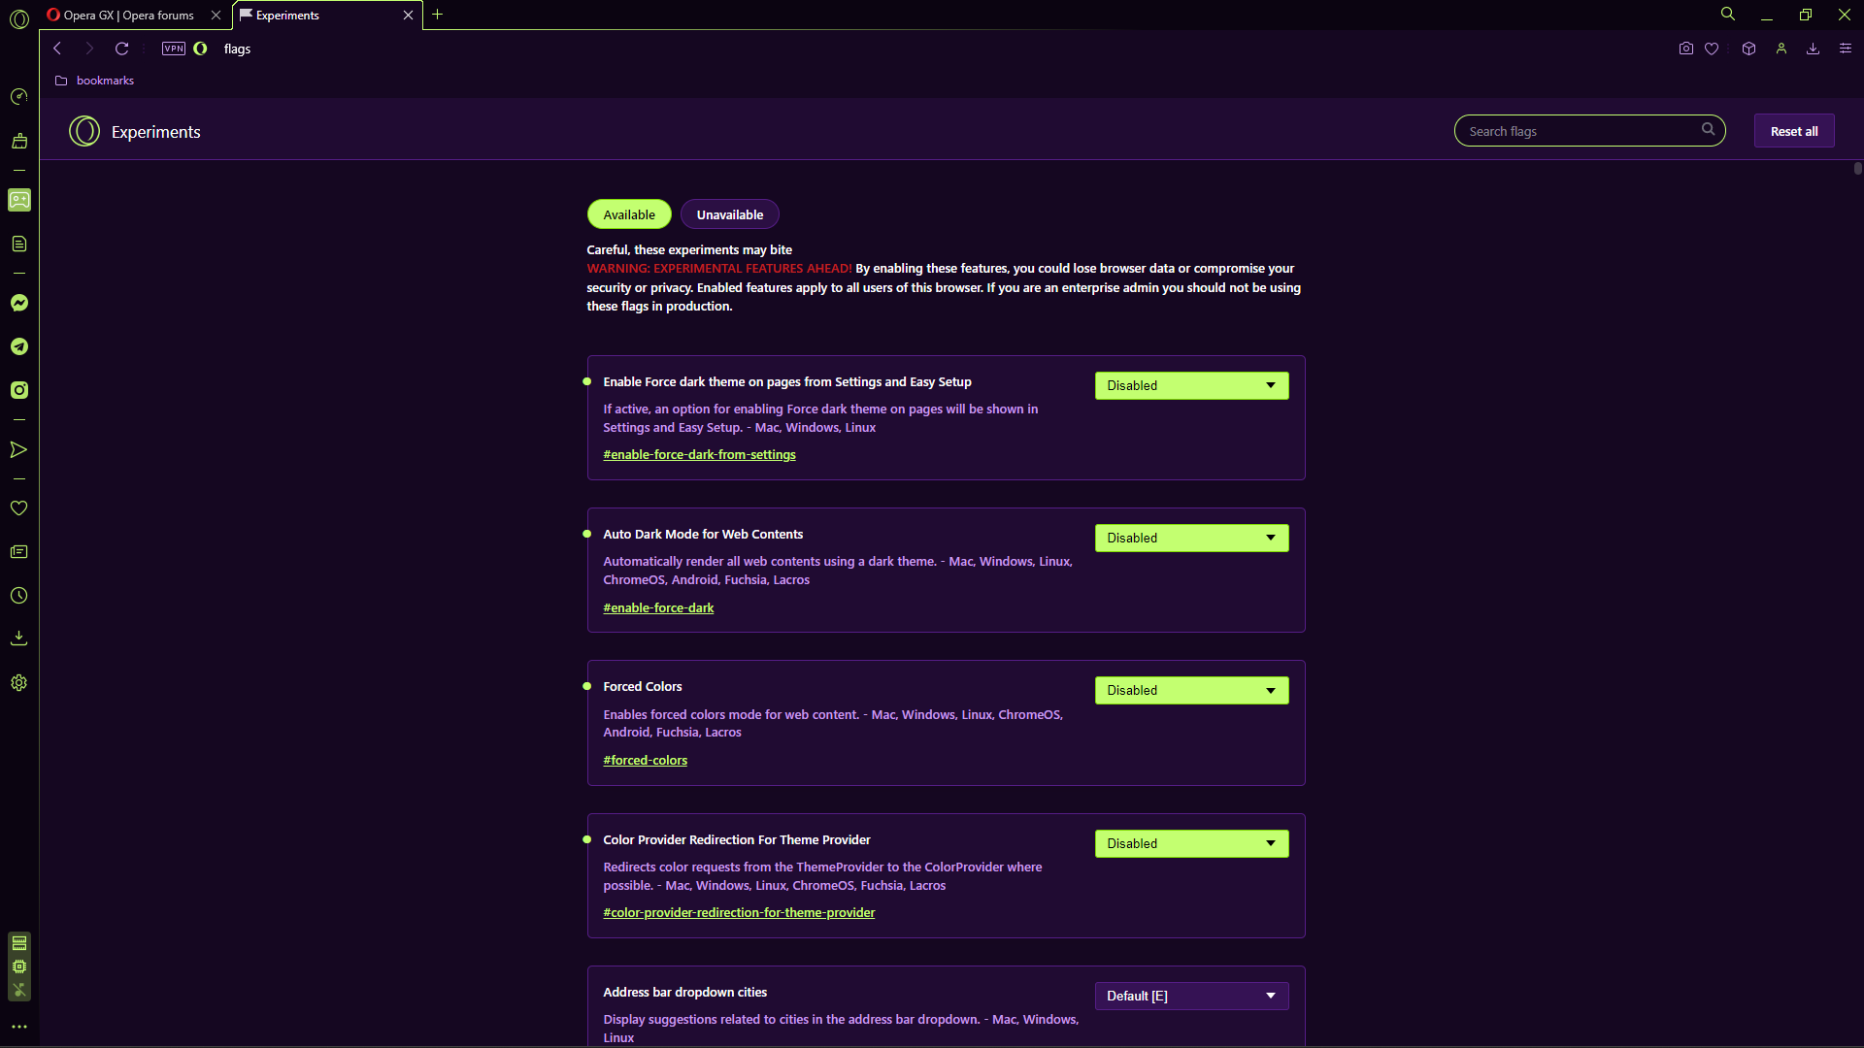
Task: Open Messenger in the sidebar
Action: [x=18, y=303]
